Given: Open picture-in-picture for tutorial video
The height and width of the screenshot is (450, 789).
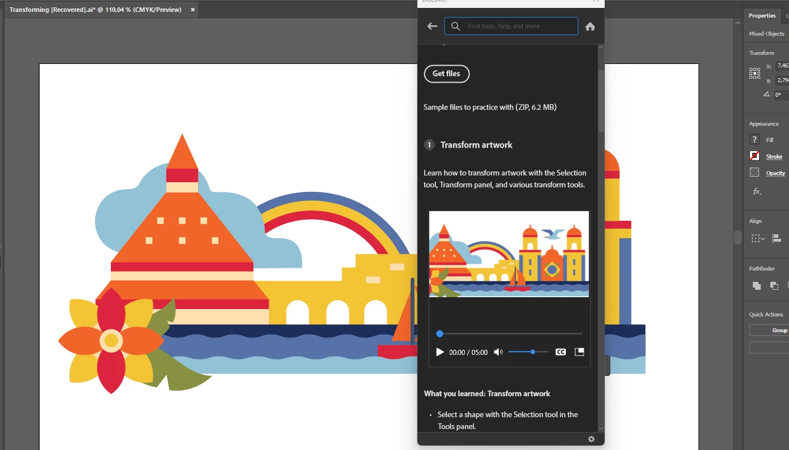Looking at the screenshot, I should click(x=579, y=352).
